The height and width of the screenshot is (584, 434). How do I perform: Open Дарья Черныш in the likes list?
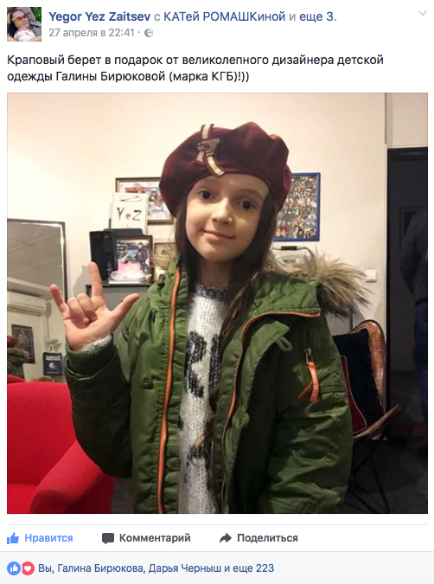coord(185,568)
